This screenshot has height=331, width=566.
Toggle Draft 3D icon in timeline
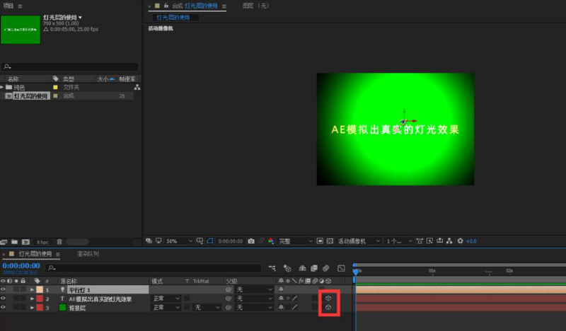pyautogui.click(x=287, y=268)
